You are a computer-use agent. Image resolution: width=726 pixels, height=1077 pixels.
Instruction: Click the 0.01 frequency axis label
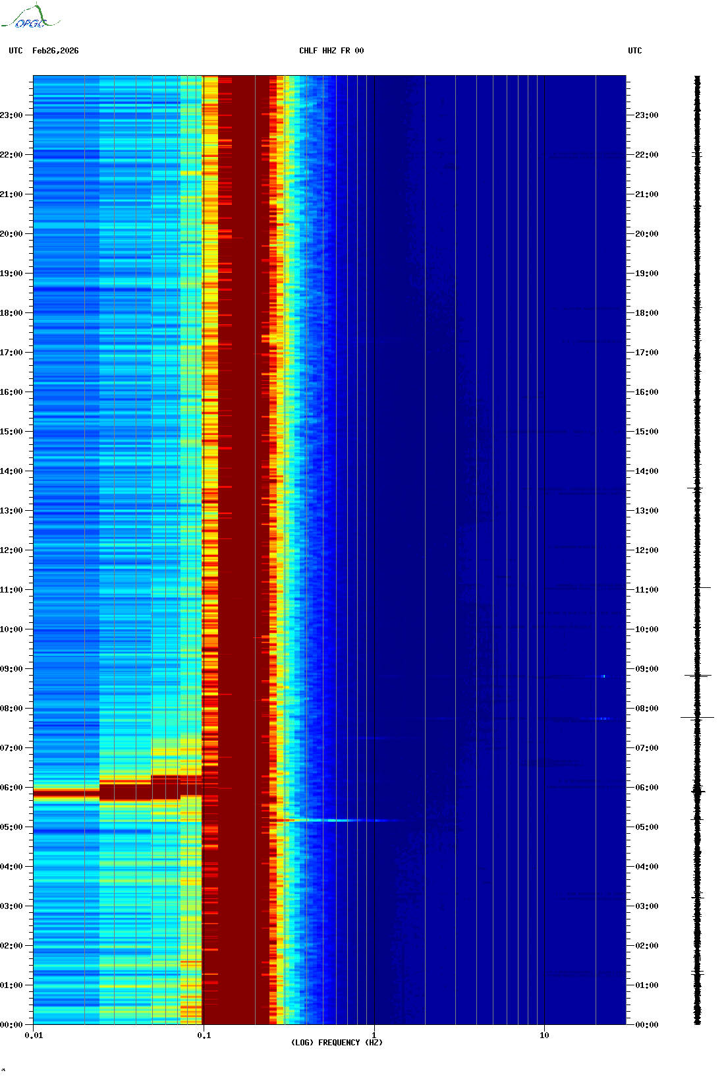tap(34, 1035)
